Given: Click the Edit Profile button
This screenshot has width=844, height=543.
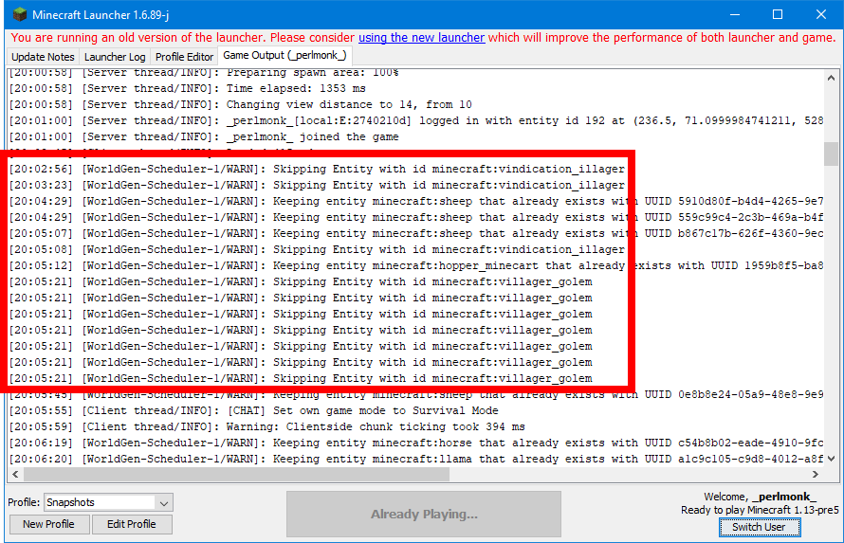Looking at the screenshot, I should pyautogui.click(x=132, y=524).
